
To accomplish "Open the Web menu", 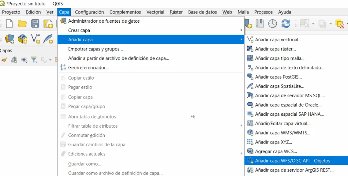I will click(227, 12).
